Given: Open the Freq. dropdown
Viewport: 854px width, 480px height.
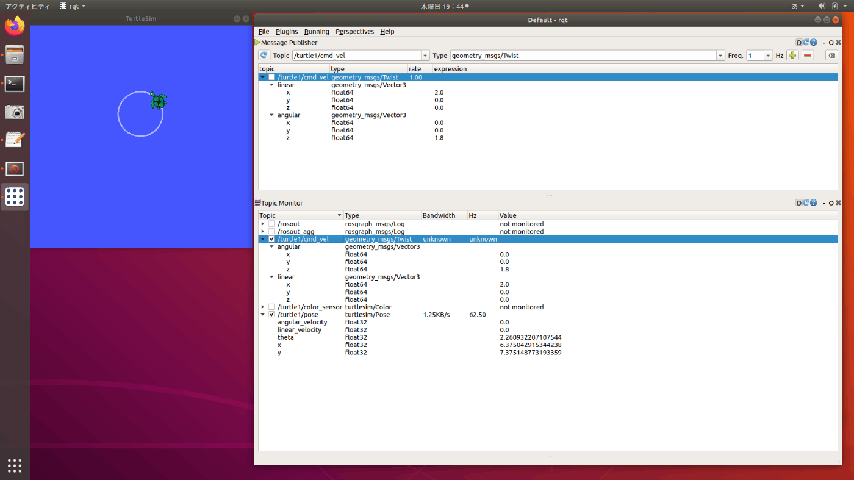Looking at the screenshot, I should point(768,56).
